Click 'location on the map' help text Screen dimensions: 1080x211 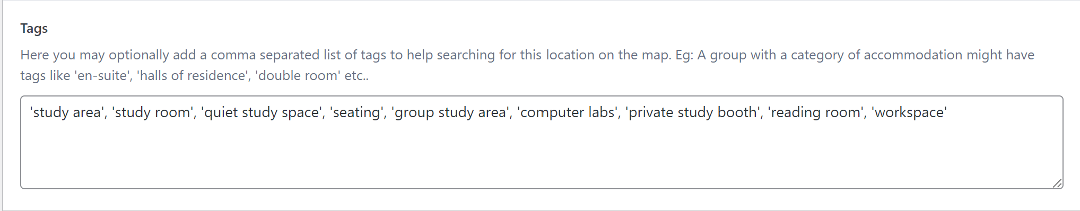pyautogui.click(x=608, y=55)
